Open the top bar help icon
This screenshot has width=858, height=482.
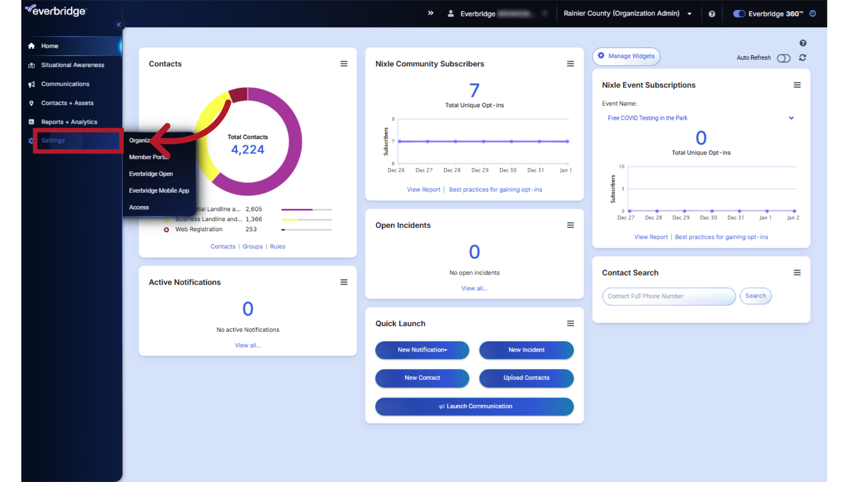pyautogui.click(x=712, y=14)
